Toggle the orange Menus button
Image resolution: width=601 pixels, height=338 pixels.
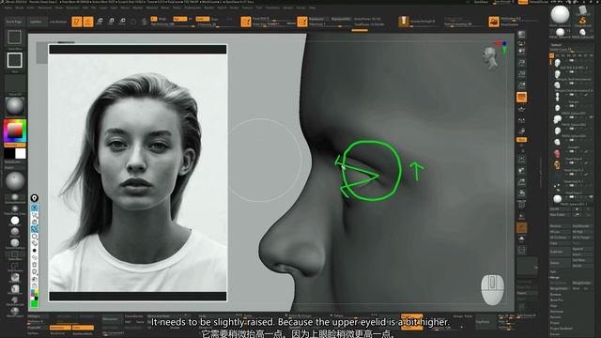click(523, 2)
